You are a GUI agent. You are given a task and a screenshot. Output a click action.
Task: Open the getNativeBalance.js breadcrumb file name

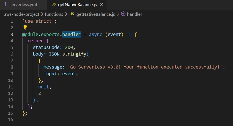click(x=95, y=14)
